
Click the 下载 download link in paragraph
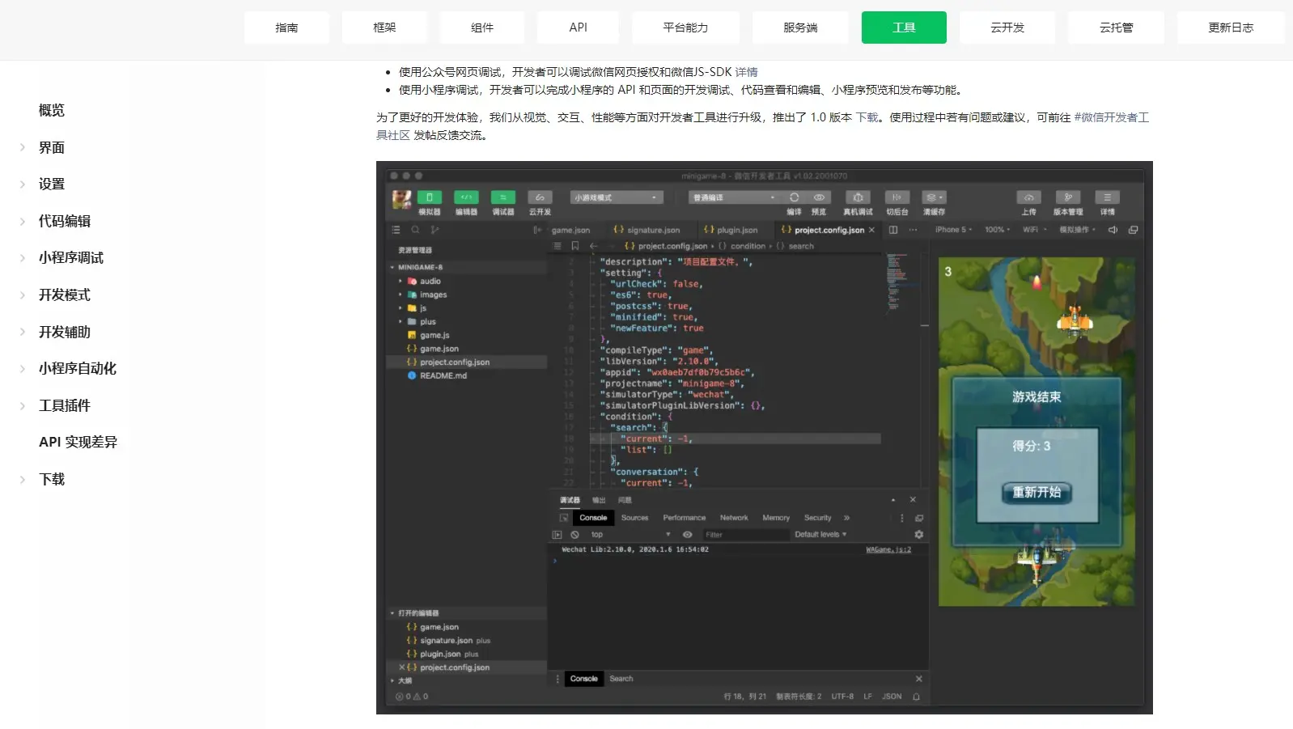pos(867,117)
